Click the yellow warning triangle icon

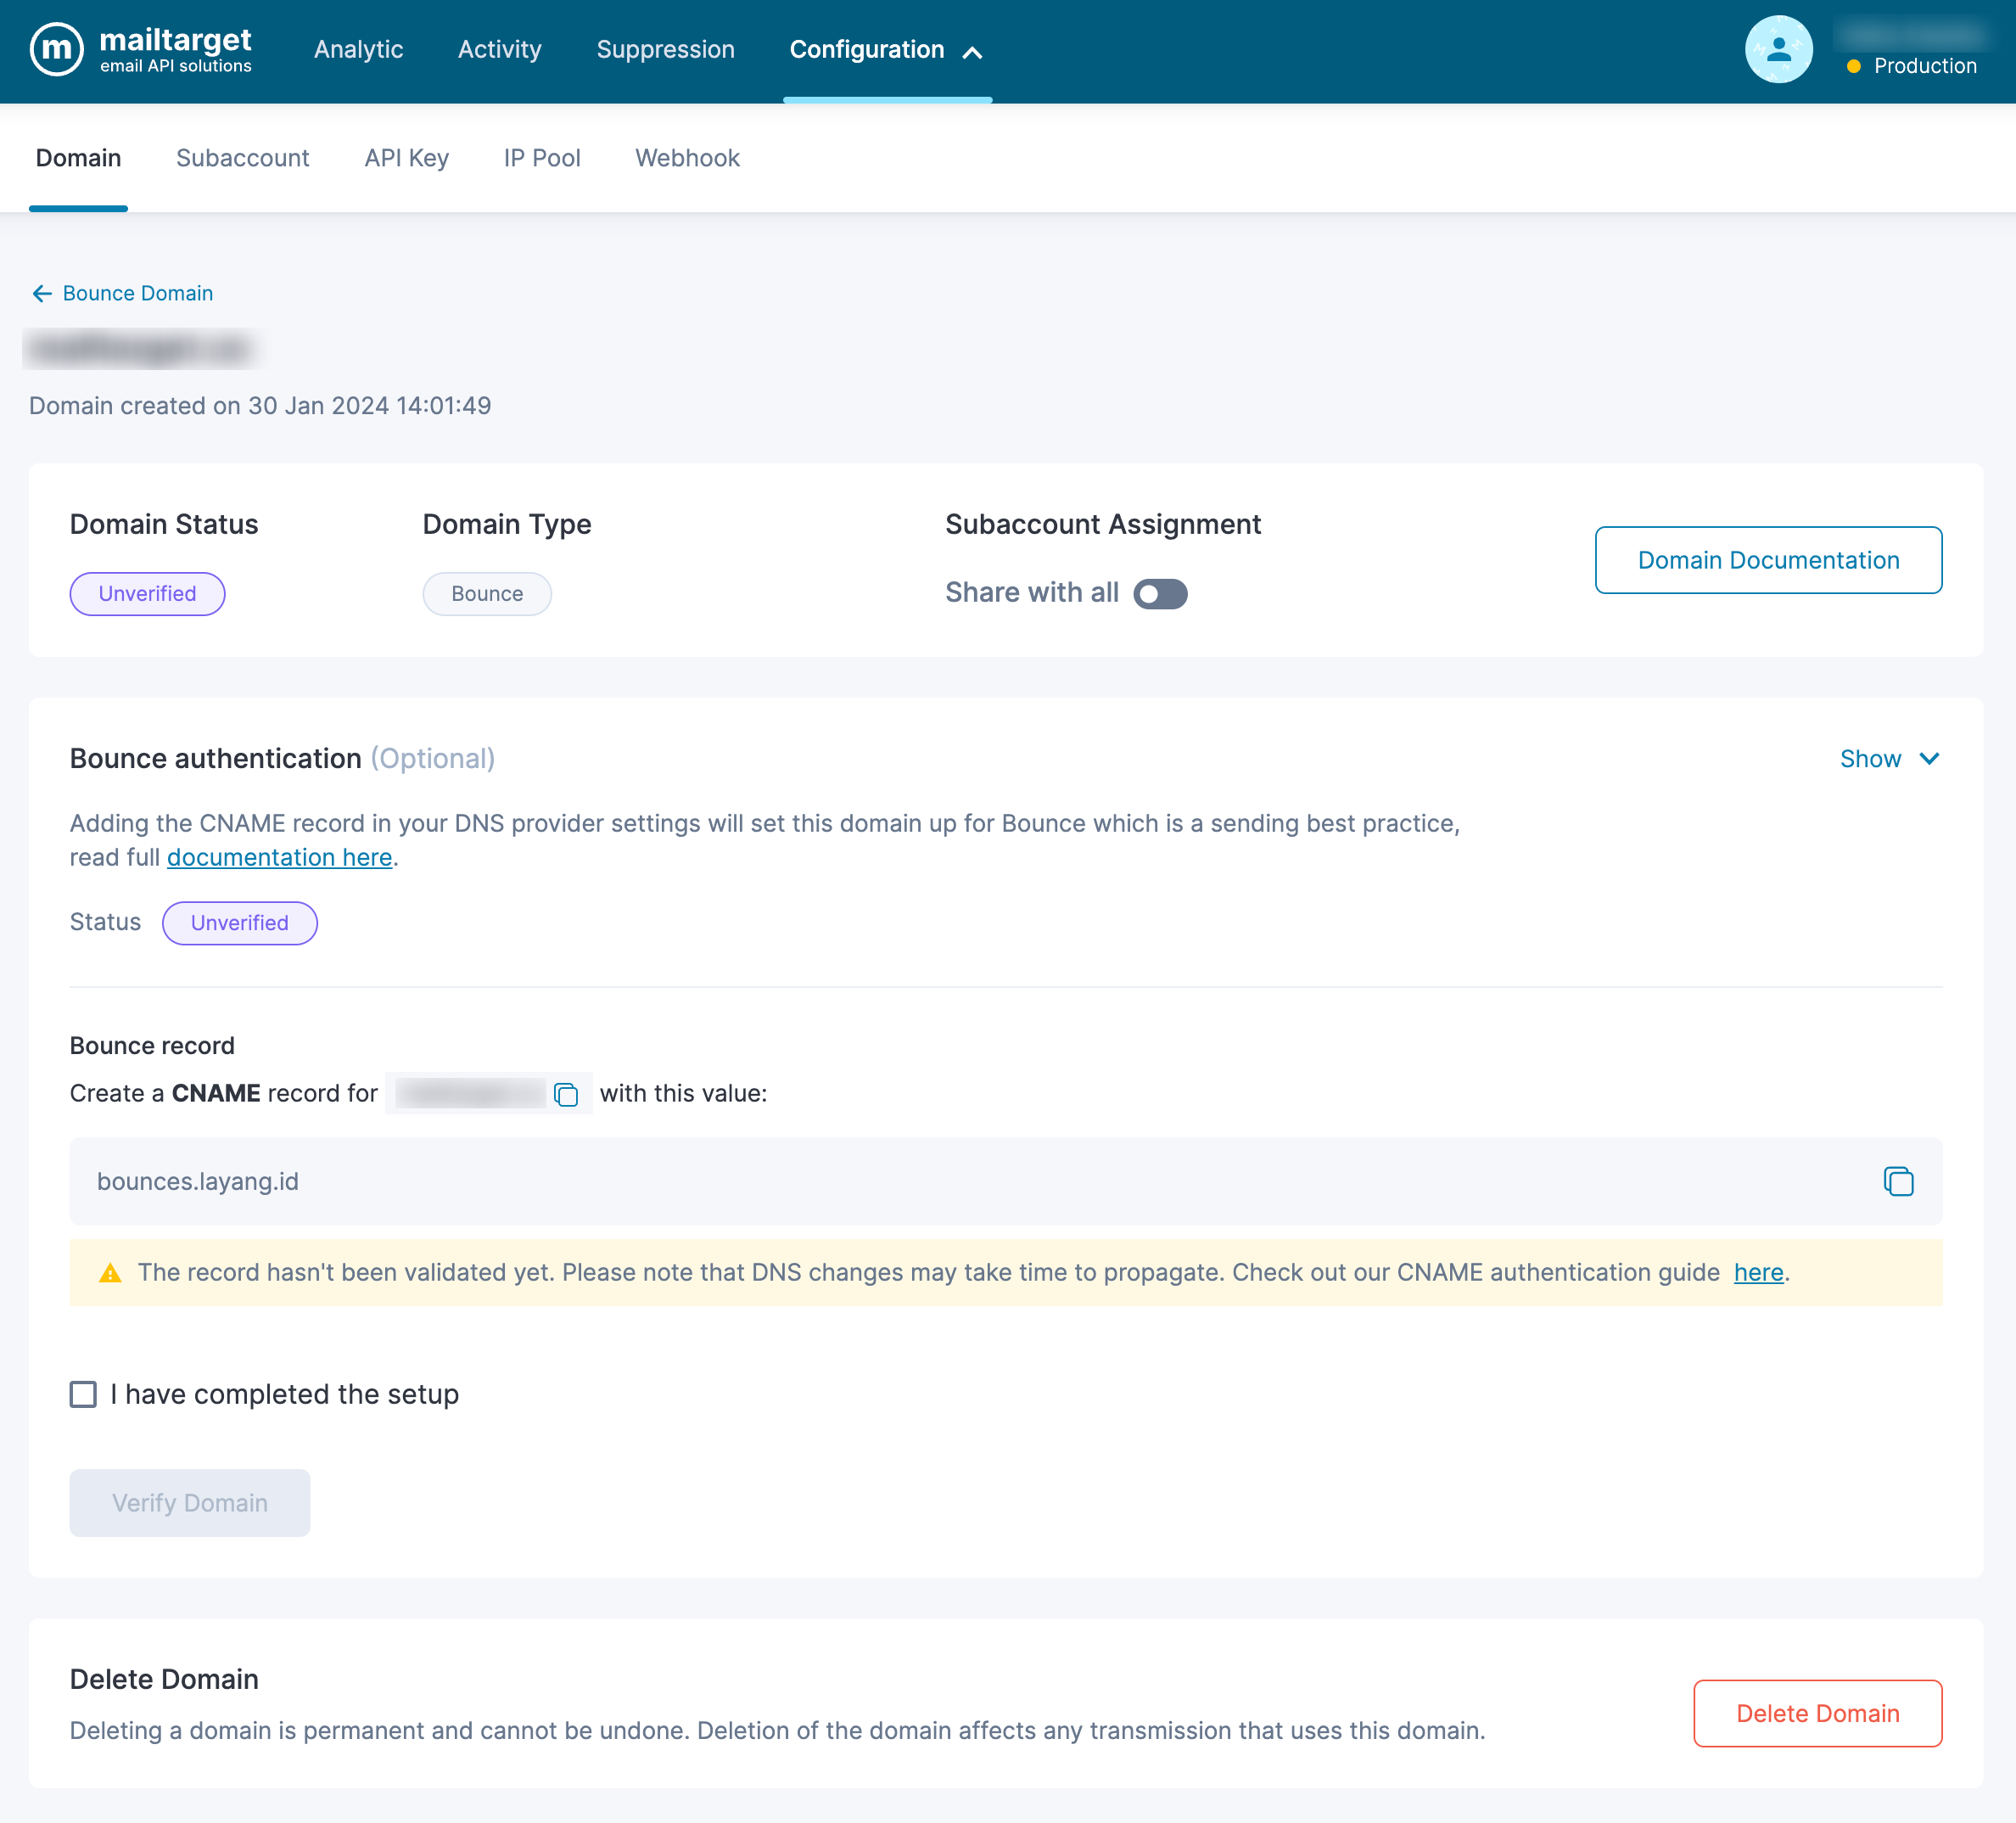[x=110, y=1273]
